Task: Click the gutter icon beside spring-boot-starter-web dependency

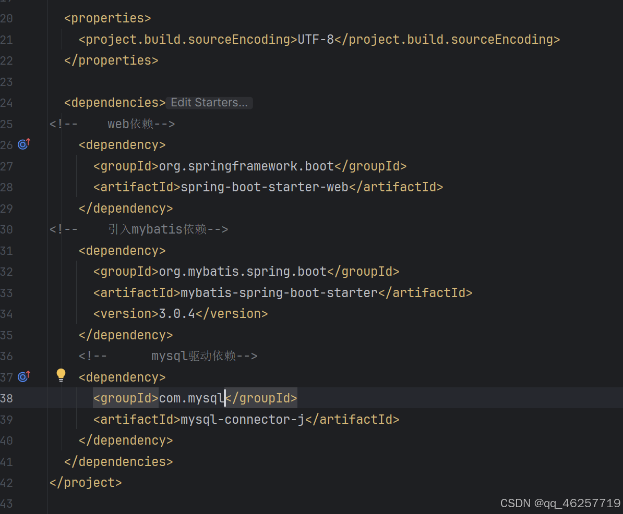Action: tap(23, 144)
